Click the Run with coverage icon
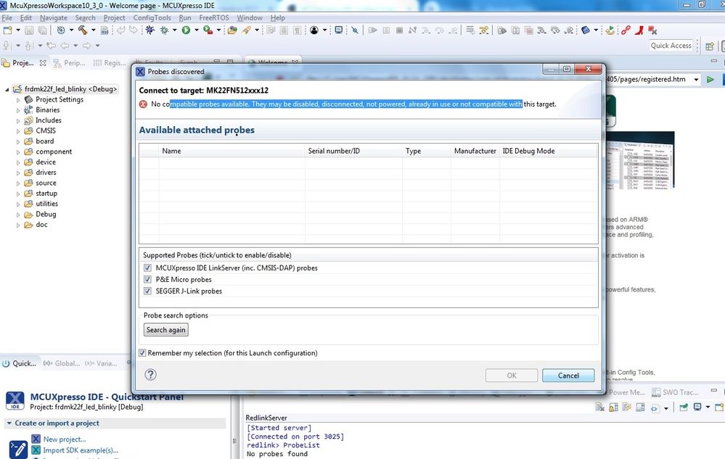Image resolution: width=725 pixels, height=459 pixels. (208, 30)
